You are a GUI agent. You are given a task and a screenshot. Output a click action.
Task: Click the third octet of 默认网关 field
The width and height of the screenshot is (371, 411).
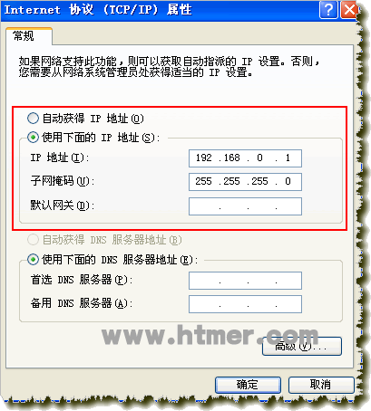(262, 206)
